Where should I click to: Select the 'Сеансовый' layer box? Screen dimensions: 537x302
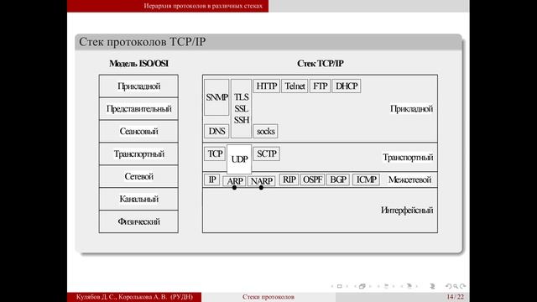(138, 132)
